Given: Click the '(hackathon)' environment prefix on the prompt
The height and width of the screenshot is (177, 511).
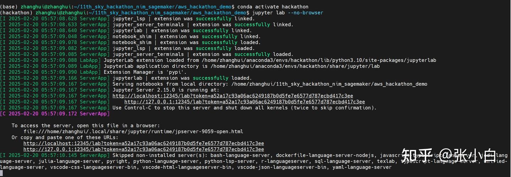Looking at the screenshot, I should tap(16, 13).
